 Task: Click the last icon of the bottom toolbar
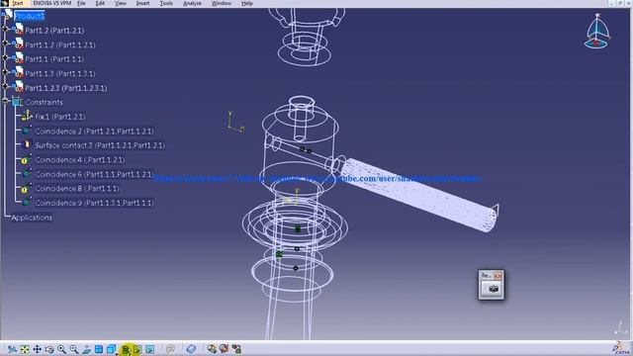coord(236,348)
